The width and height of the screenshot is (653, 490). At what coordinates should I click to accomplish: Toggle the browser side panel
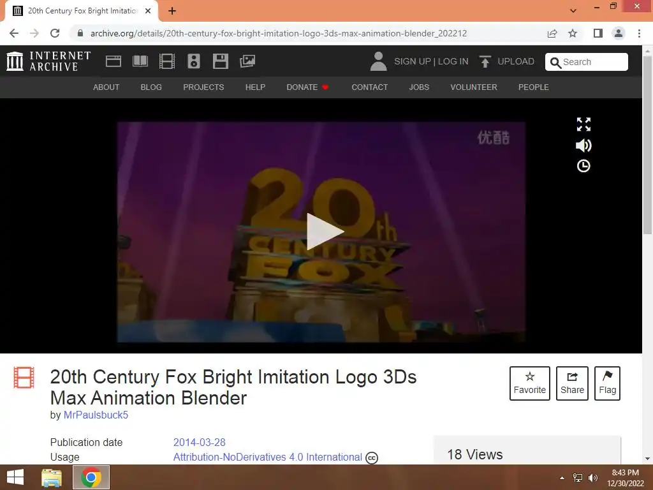598,33
